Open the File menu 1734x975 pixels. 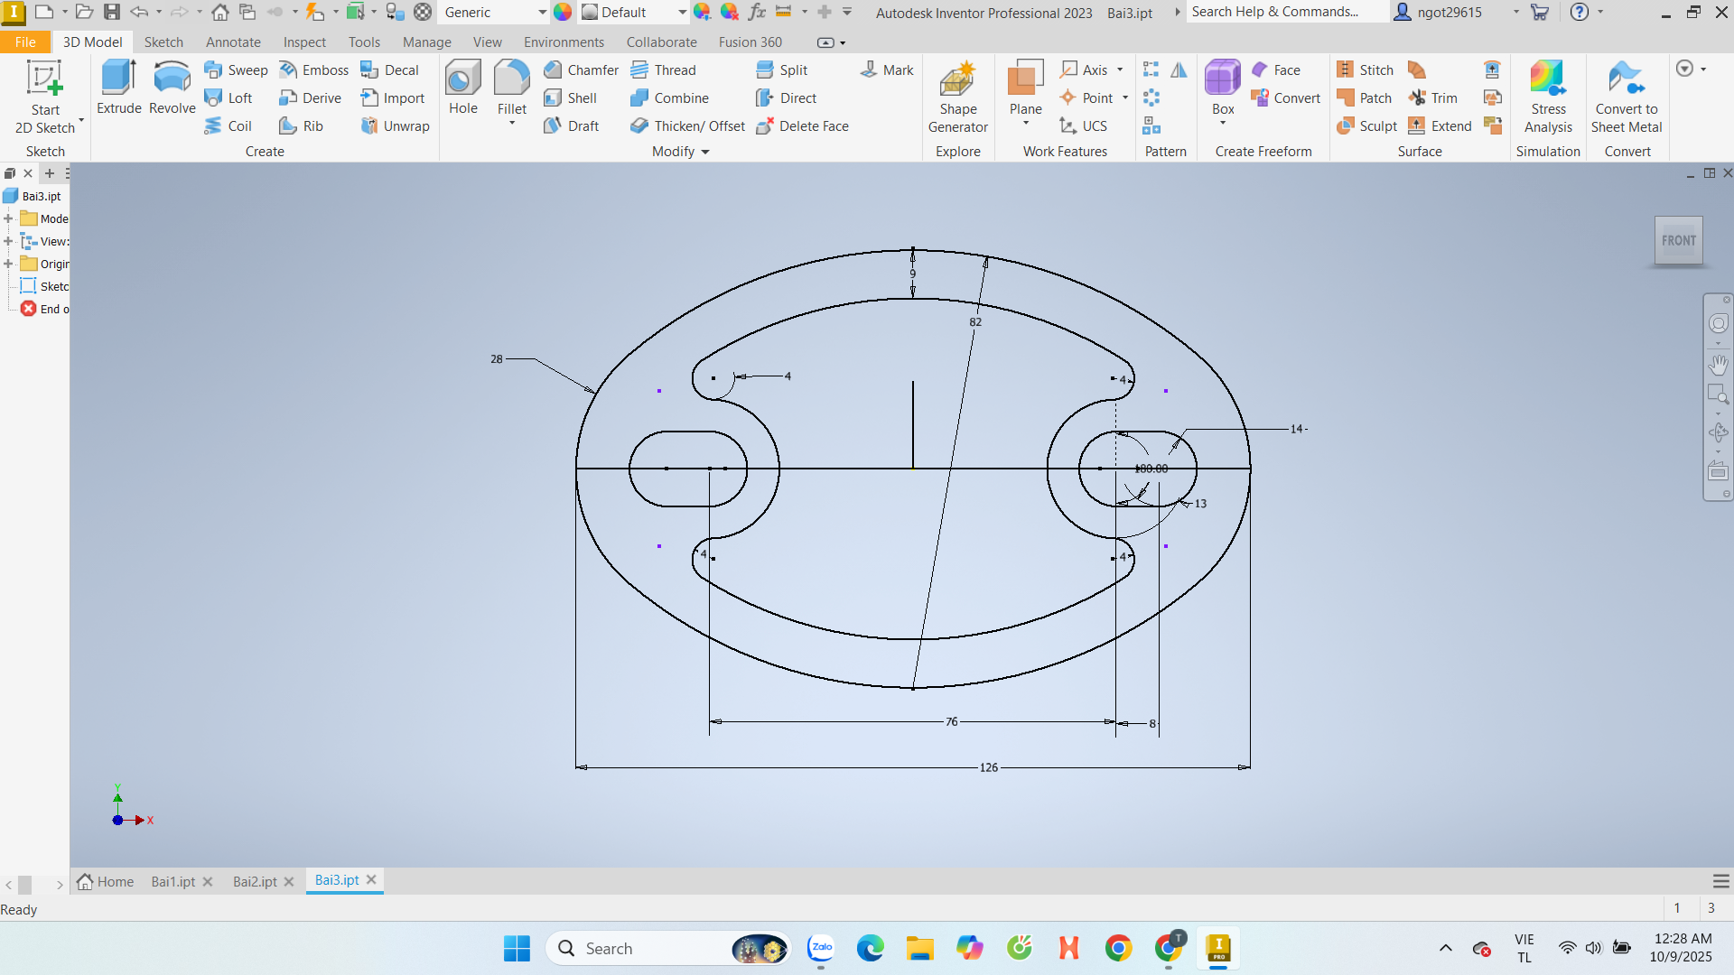[25, 42]
